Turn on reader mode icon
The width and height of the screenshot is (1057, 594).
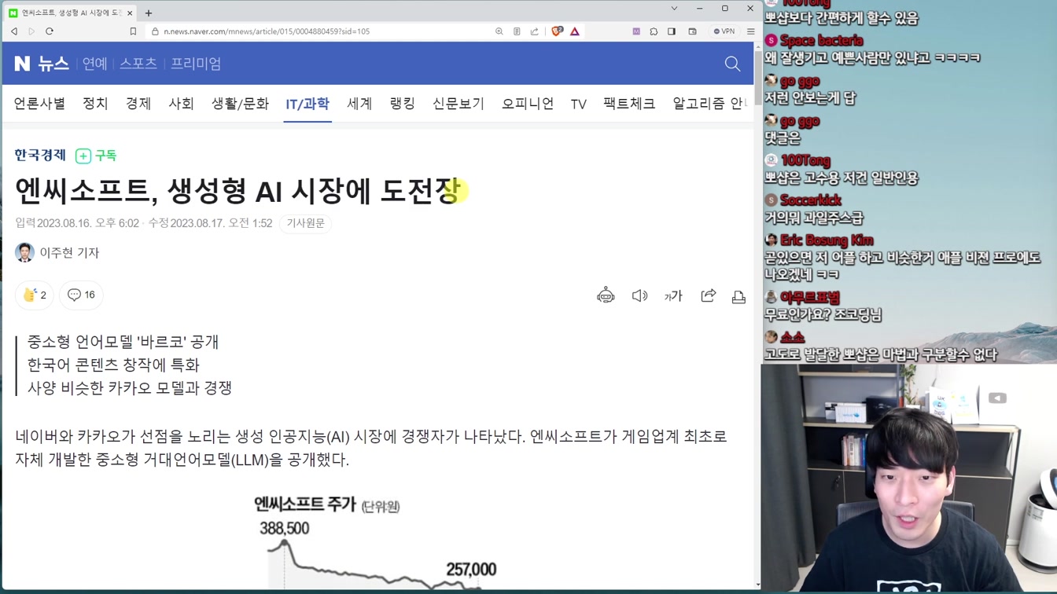pyautogui.click(x=517, y=31)
